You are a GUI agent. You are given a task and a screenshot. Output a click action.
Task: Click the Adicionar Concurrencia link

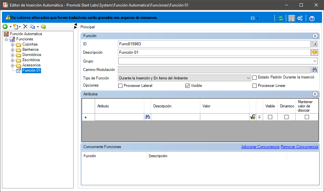(260, 147)
